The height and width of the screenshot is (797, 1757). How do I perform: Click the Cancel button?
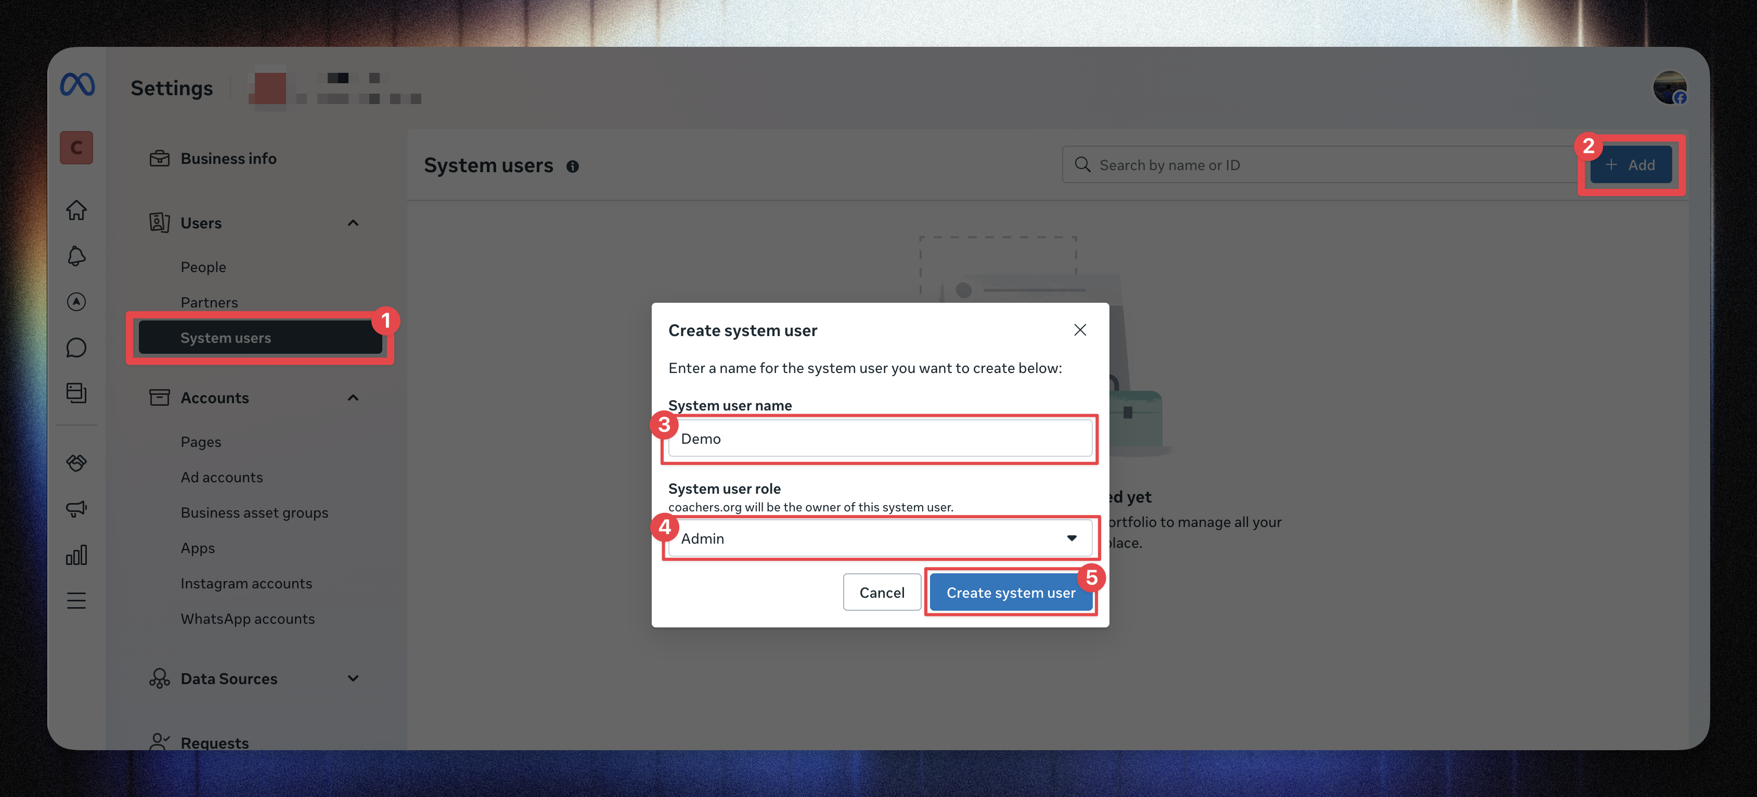pos(881,593)
